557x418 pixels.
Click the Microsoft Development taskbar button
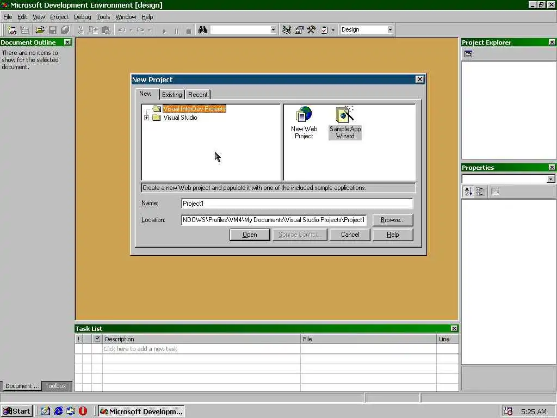(x=141, y=411)
